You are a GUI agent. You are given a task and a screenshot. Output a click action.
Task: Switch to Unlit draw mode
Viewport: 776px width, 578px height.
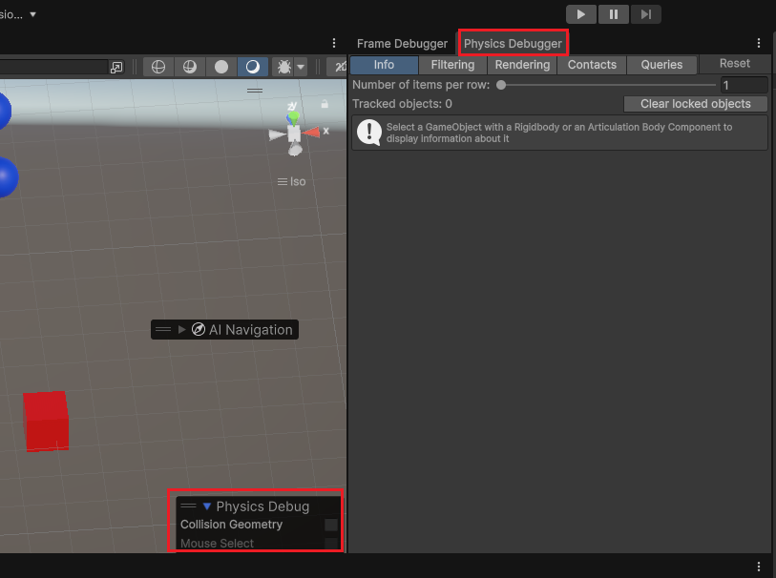point(221,67)
